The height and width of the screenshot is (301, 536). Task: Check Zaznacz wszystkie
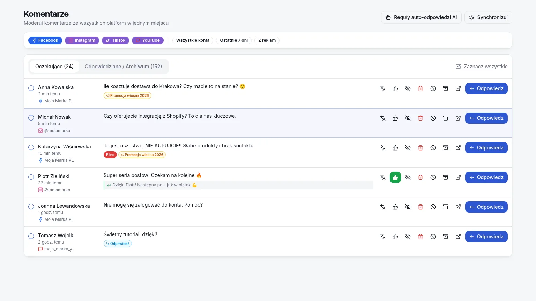(482, 67)
